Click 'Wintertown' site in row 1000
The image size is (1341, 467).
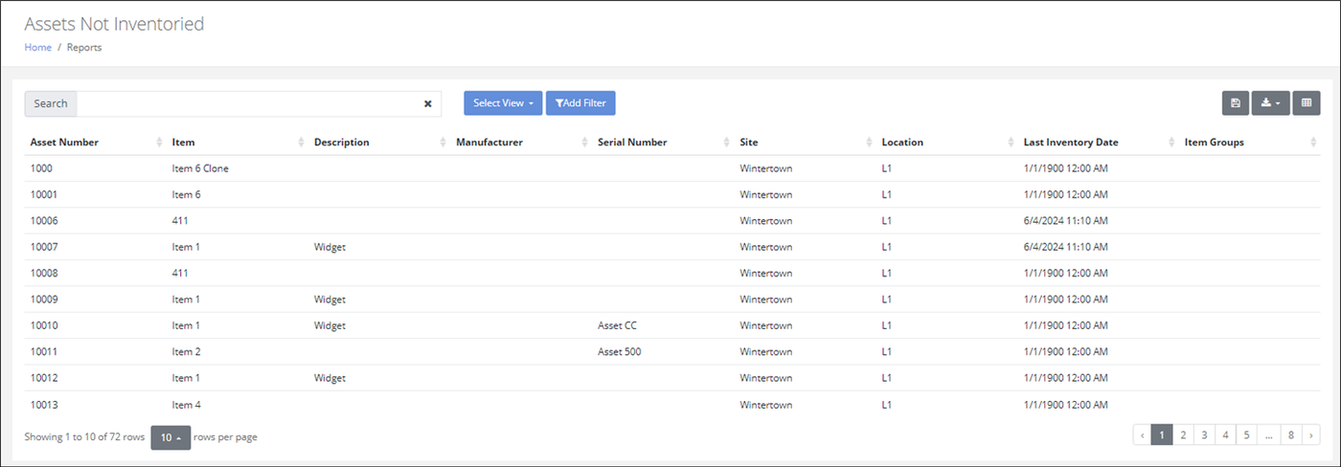[x=766, y=168]
